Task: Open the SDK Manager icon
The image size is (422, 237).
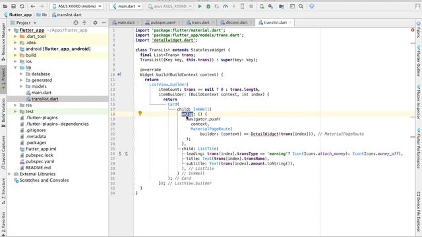Action: [270, 6]
